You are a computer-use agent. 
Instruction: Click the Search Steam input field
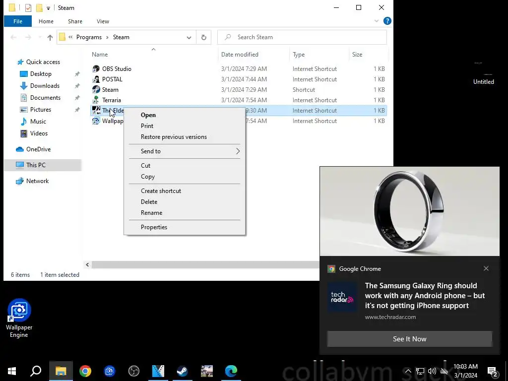[x=302, y=37]
